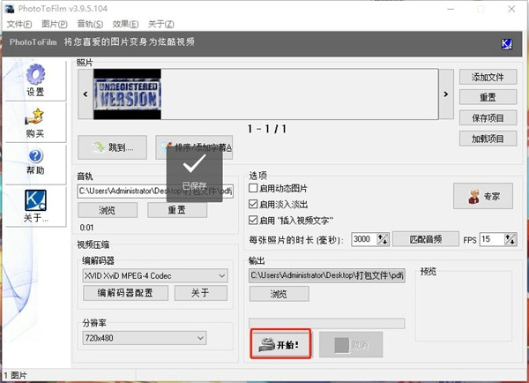The width and height of the screenshot is (529, 383).
Task: Click the 添加文件 button
Action: pyautogui.click(x=488, y=78)
